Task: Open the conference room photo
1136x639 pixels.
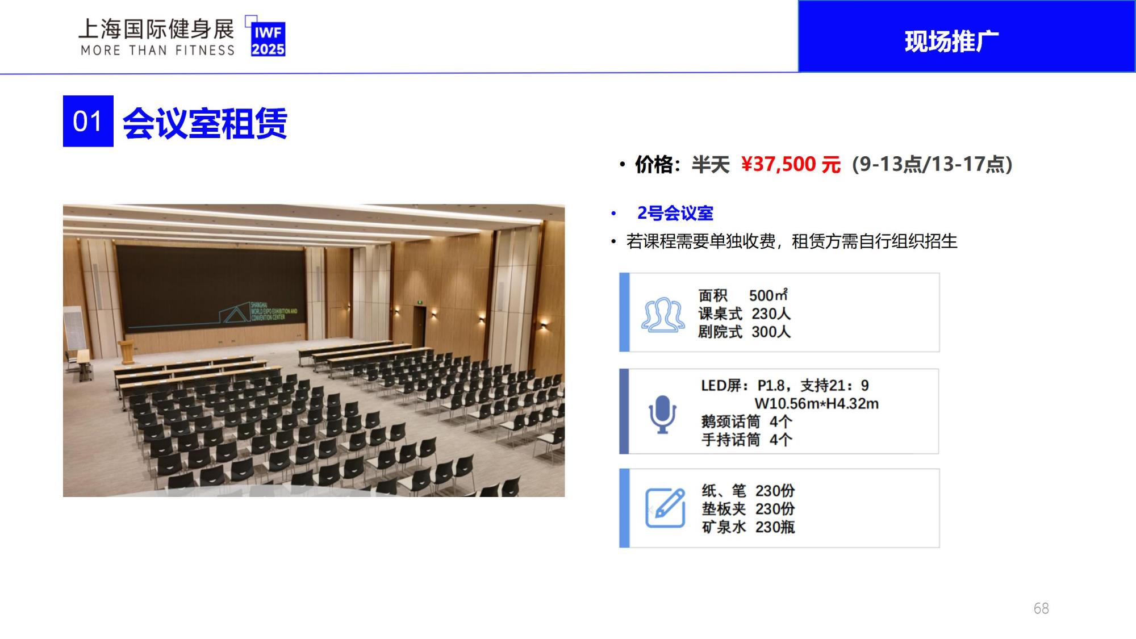Action: 314,350
